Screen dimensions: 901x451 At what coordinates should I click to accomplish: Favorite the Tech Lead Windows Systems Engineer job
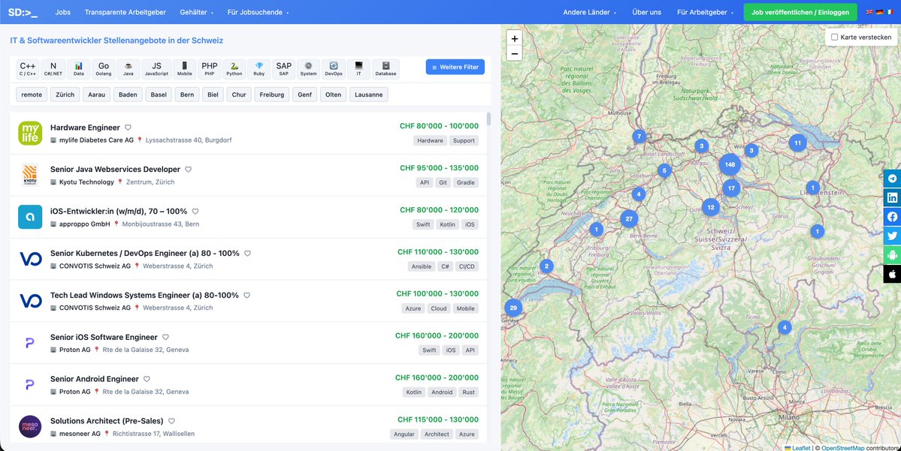click(x=247, y=295)
